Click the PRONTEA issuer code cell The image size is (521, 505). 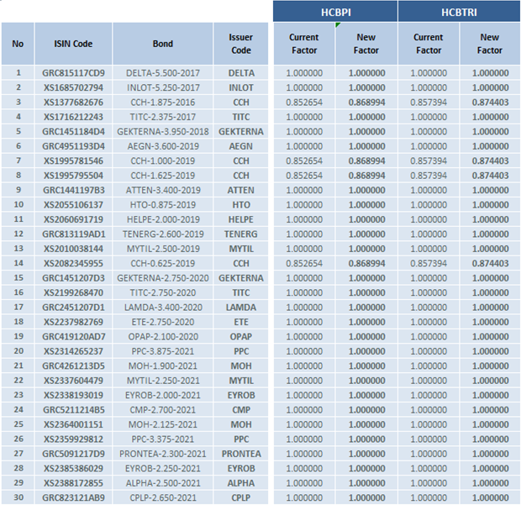241,454
